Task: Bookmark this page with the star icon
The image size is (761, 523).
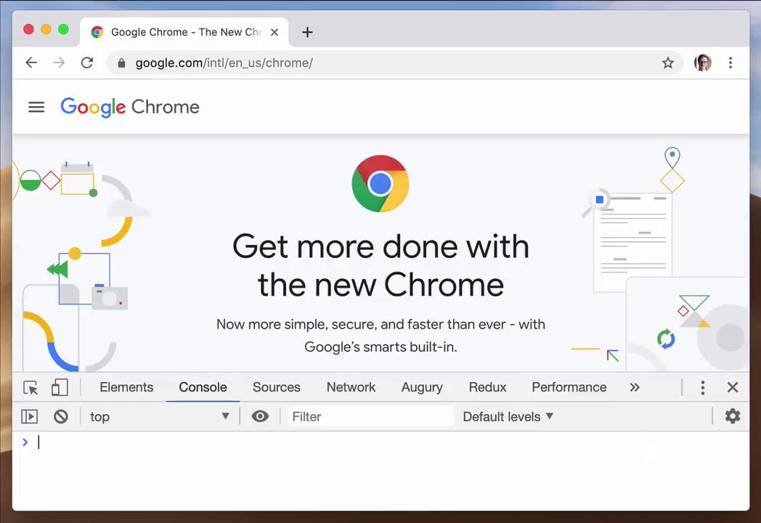Action: tap(668, 62)
